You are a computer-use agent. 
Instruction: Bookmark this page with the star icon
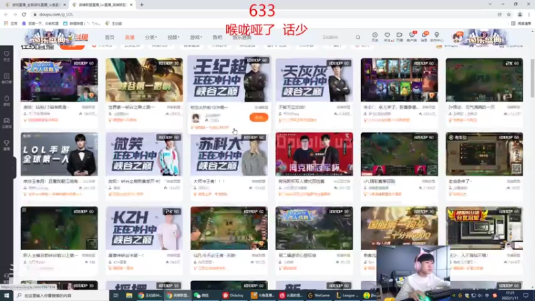coord(509,14)
